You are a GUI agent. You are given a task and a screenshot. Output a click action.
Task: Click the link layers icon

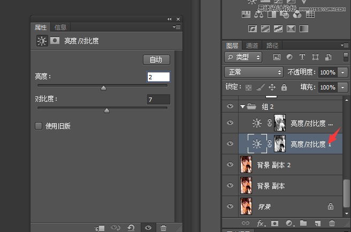point(246,223)
